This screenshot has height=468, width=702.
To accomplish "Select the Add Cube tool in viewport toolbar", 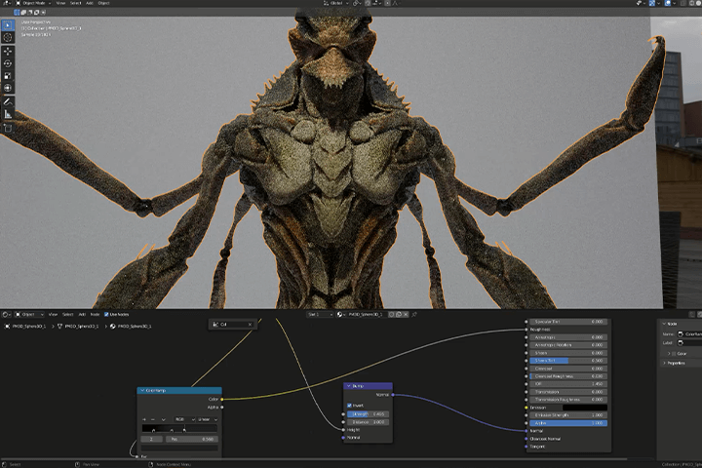I will point(8,128).
